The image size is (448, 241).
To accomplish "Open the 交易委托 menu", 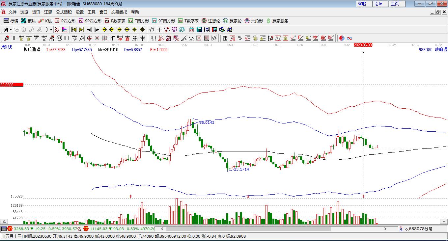I will [119, 12].
